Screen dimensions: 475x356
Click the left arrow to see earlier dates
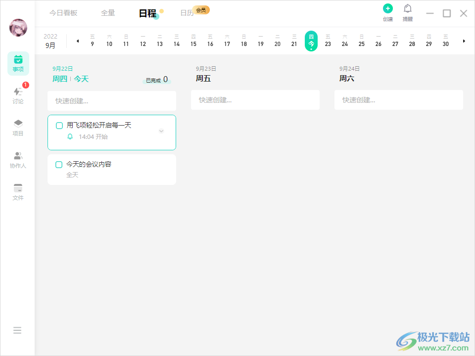pos(78,41)
